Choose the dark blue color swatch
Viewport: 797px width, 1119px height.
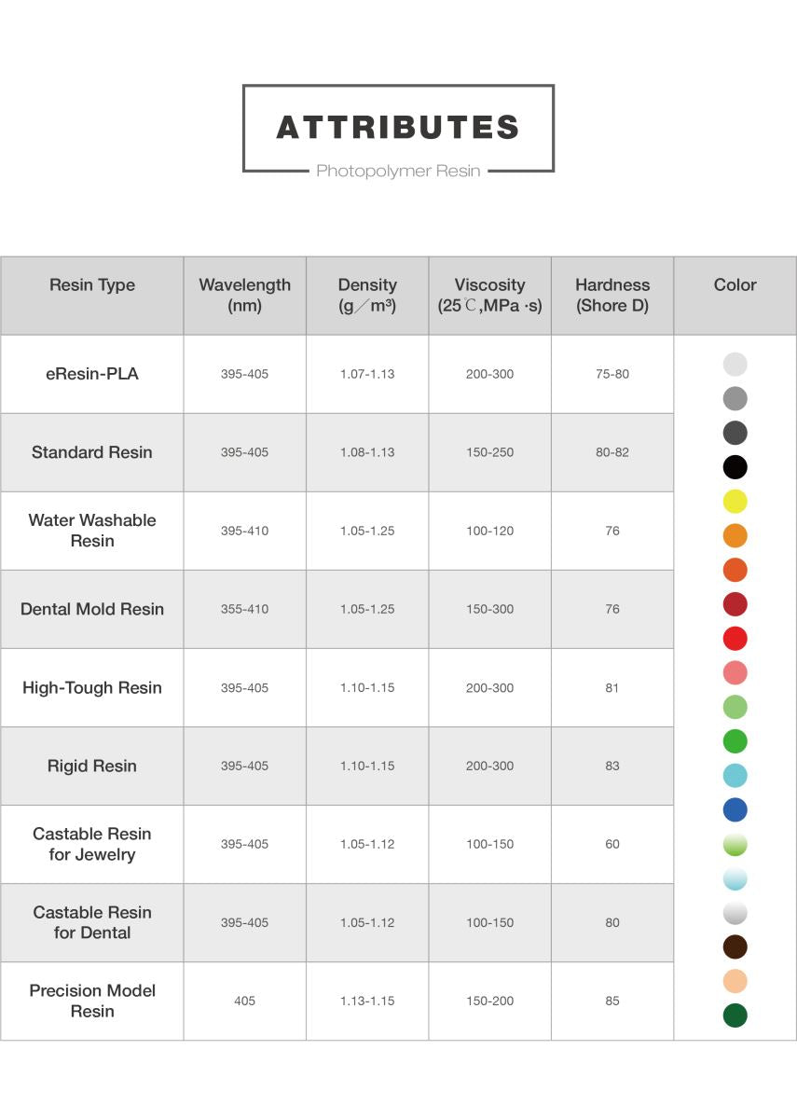[735, 810]
